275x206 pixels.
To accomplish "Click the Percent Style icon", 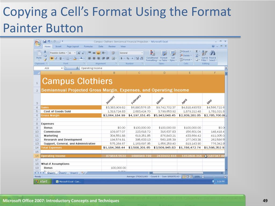I will pyautogui.click(x=128, y=58).
